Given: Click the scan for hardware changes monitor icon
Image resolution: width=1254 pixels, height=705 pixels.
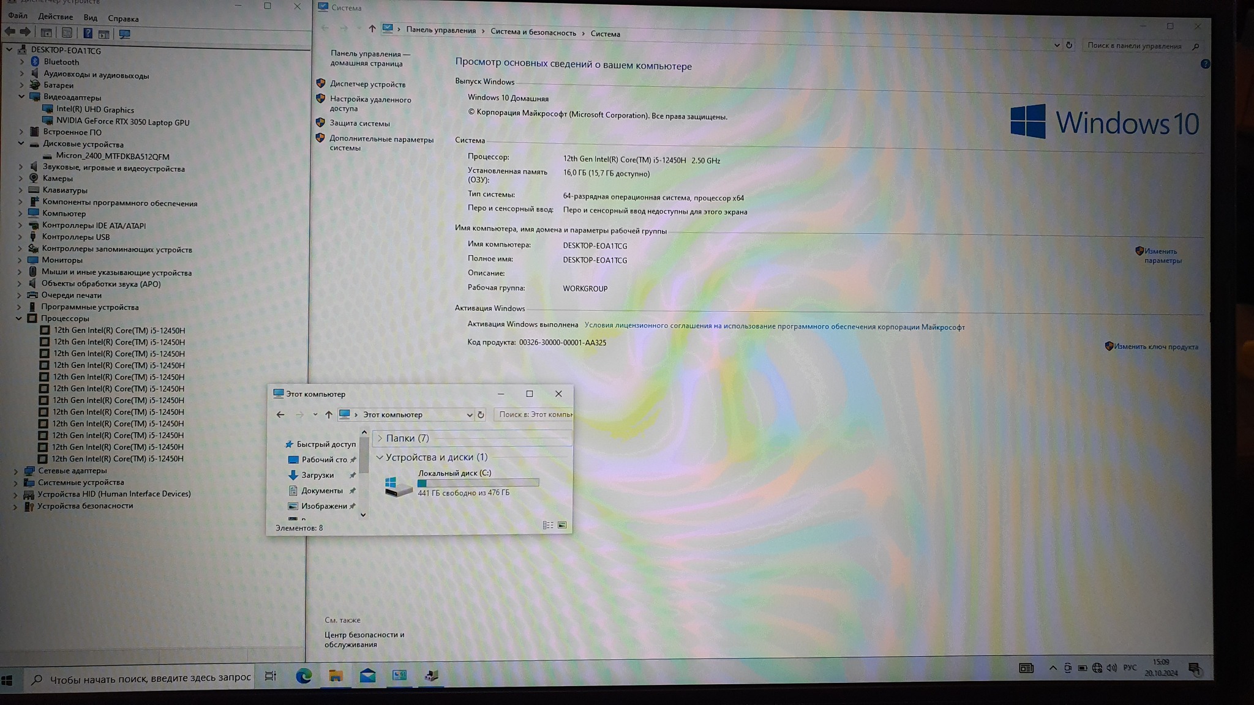Looking at the screenshot, I should point(125,34).
